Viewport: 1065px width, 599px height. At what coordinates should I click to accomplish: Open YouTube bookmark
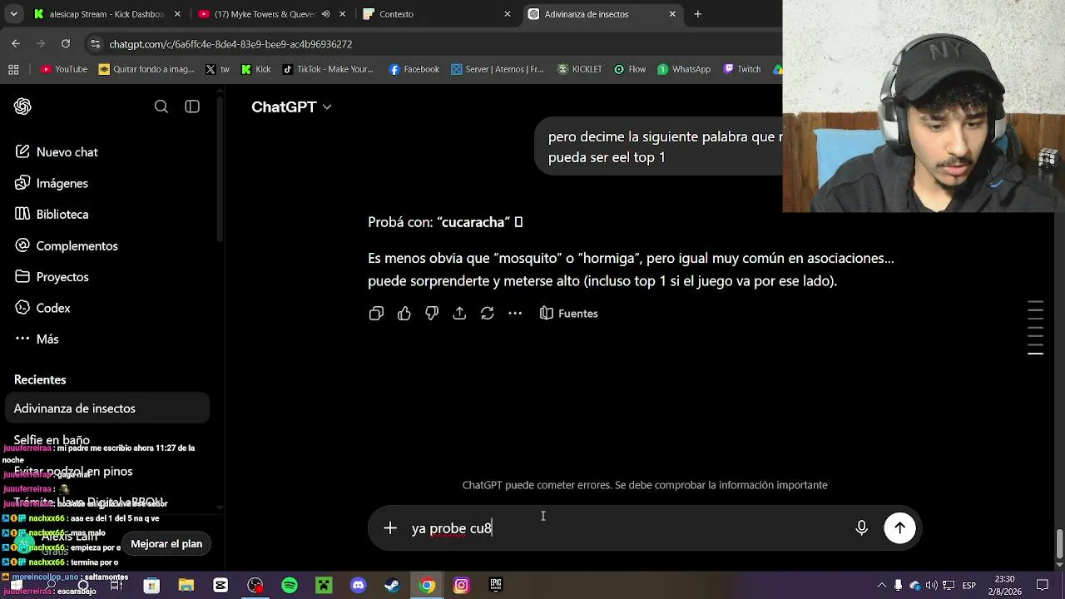click(x=64, y=69)
